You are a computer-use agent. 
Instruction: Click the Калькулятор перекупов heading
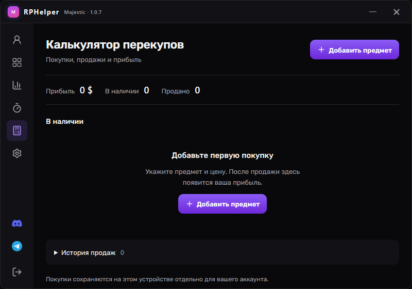(115, 45)
